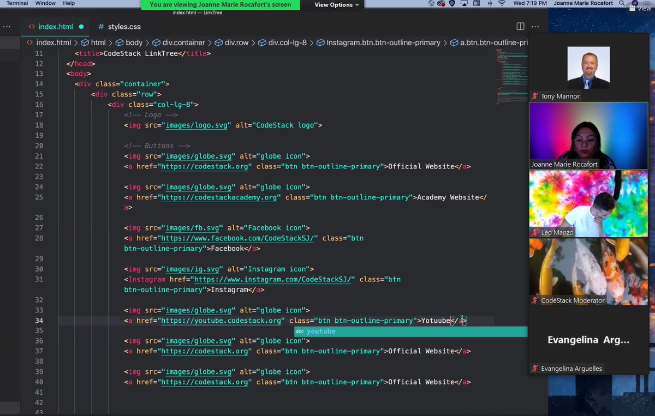Viewport: 655px width, 416px height.
Task: Click the shield security icon in menu bar
Action: (452, 3)
